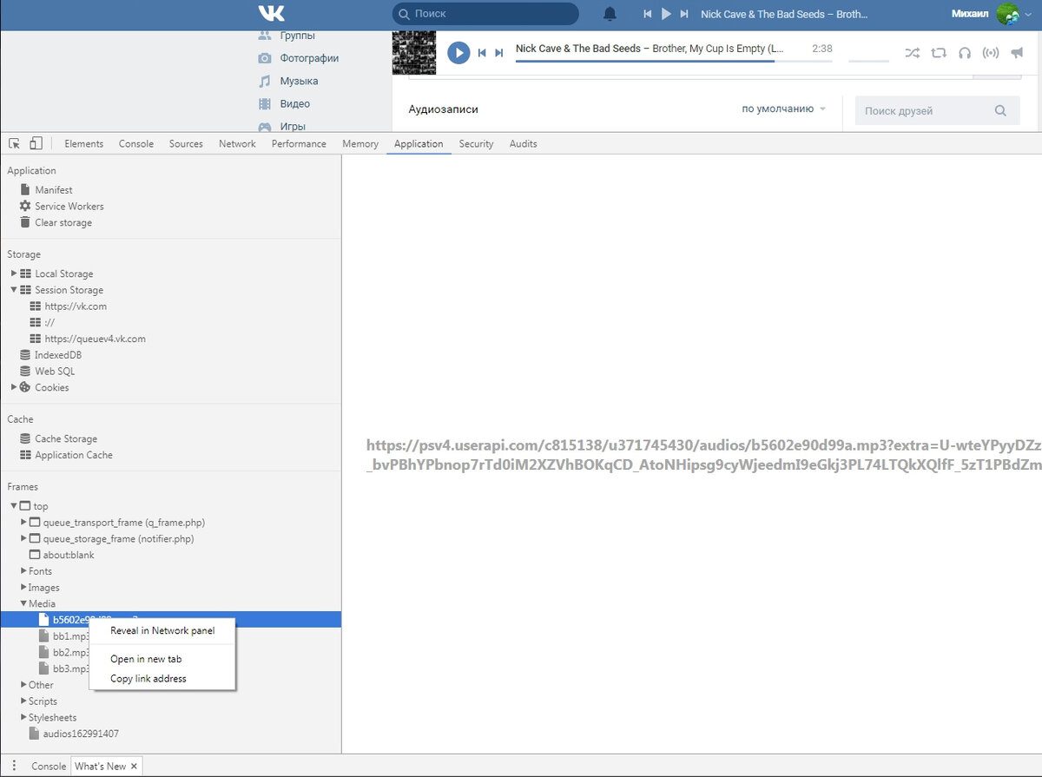Click the VK logo in header
Viewport: 1042px width, 777px height.
click(x=271, y=14)
